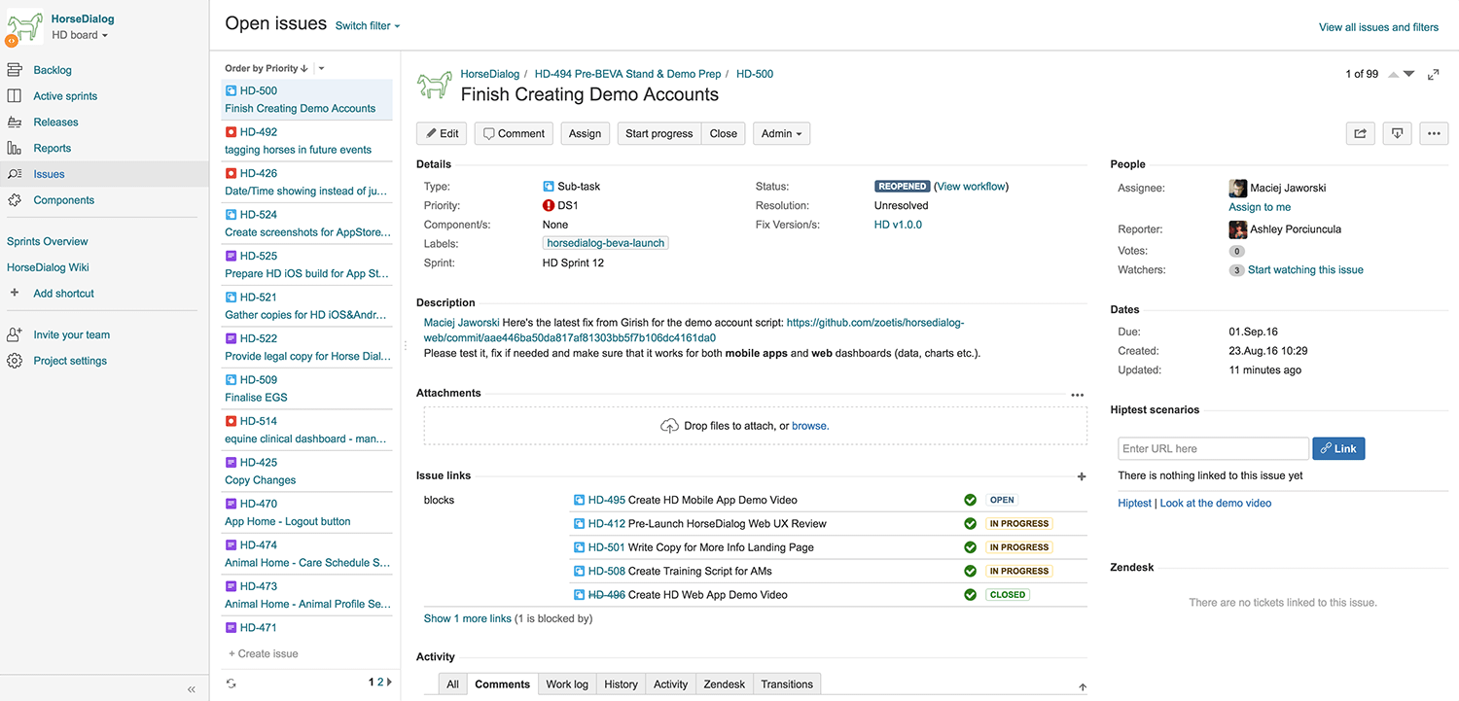
Task: Click the horsedialog-beva-launch label
Action: pyautogui.click(x=605, y=243)
